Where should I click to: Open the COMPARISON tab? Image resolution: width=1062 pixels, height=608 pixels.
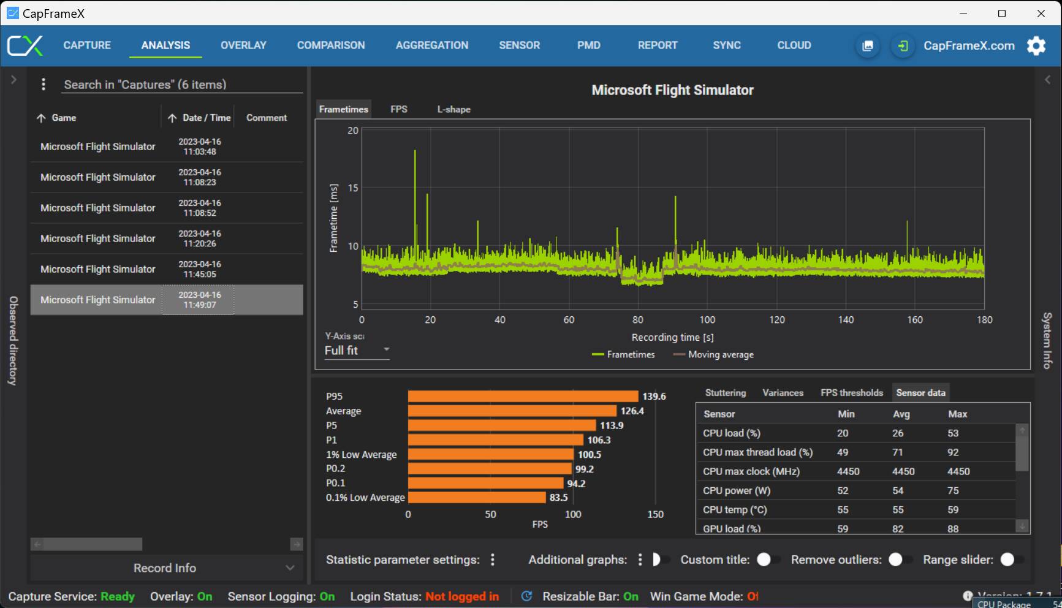[331, 45]
